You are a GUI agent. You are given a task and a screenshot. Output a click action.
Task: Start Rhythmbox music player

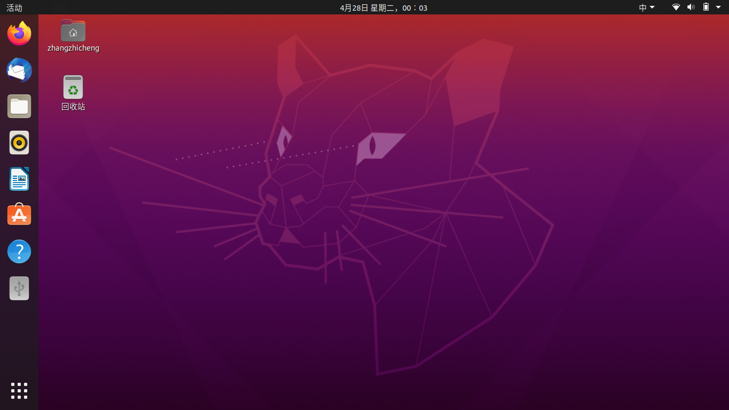coord(19,143)
